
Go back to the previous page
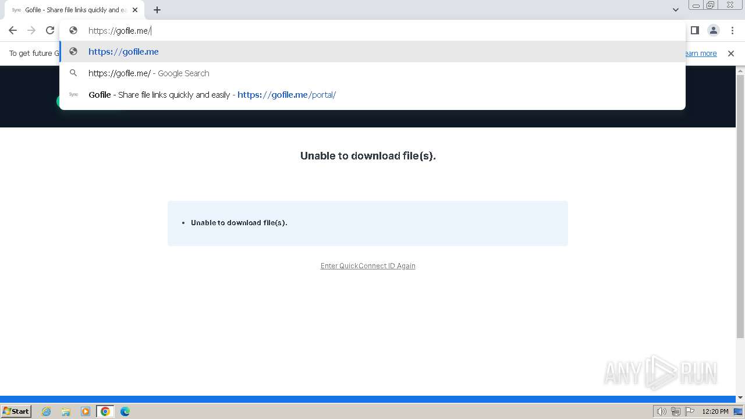[x=13, y=30]
